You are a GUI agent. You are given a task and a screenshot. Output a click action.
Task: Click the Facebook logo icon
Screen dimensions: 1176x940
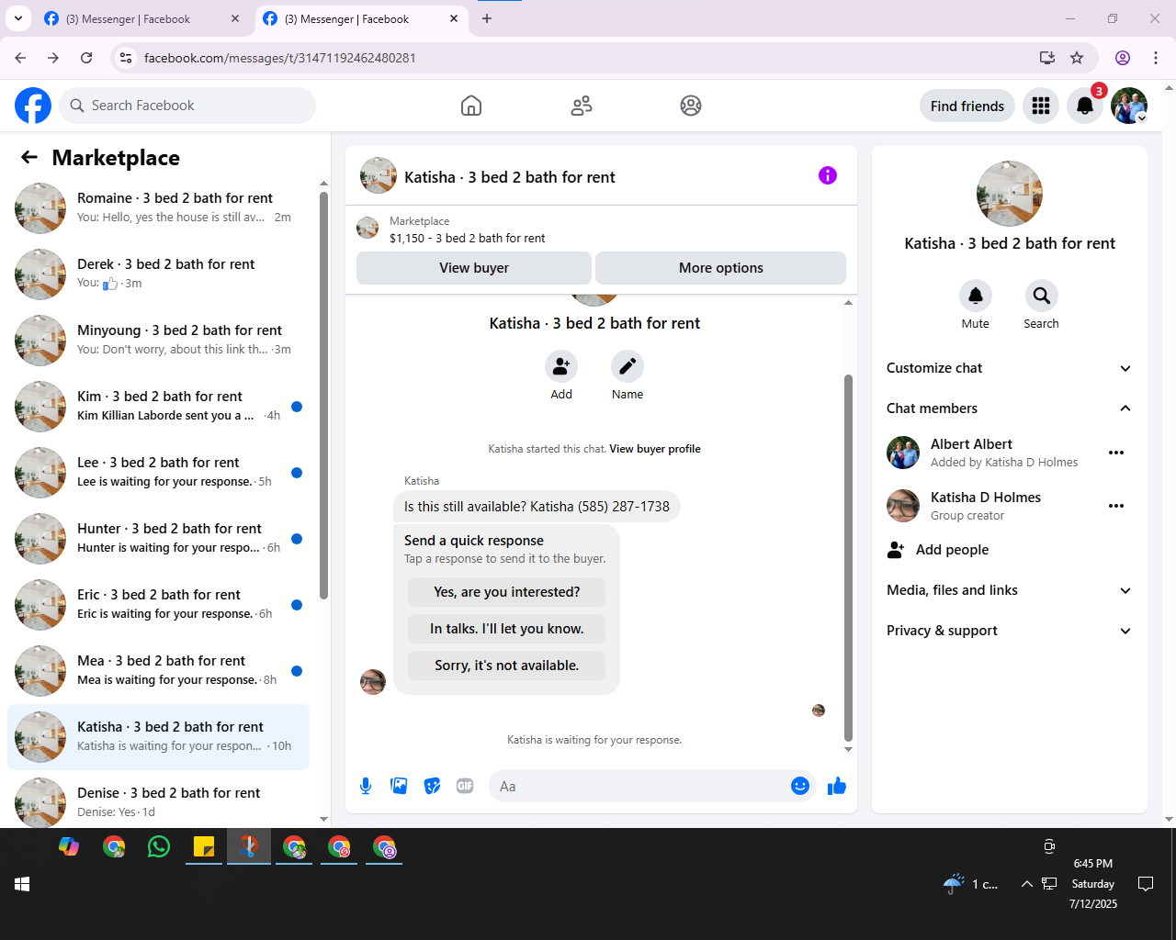click(x=33, y=106)
